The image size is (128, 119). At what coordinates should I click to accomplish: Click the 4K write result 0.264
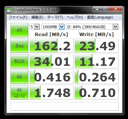97,77
